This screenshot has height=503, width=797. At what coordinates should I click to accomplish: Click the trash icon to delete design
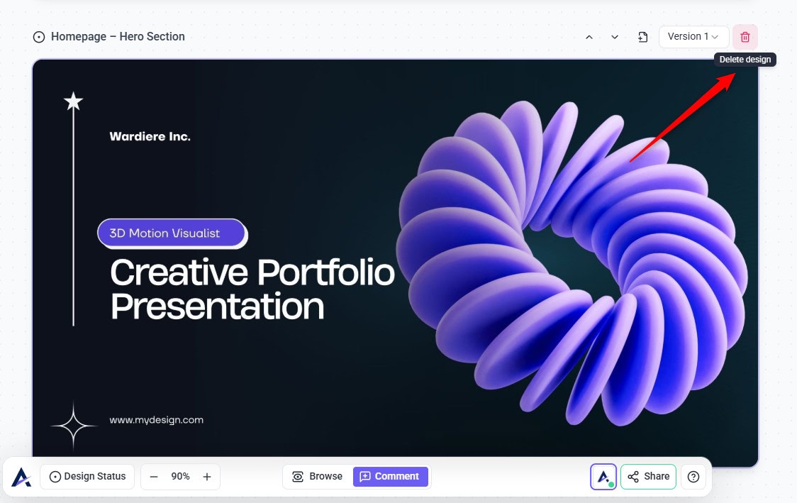point(745,37)
